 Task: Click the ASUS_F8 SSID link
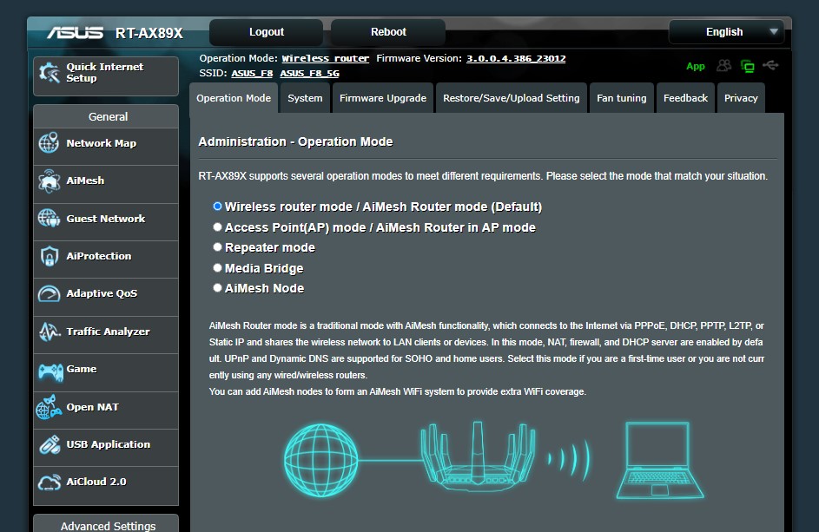pos(252,73)
